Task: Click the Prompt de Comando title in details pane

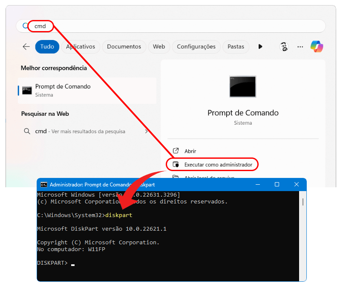Action: [x=243, y=113]
